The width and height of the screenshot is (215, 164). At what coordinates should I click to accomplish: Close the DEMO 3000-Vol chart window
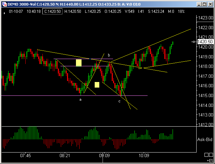click(210, 4)
